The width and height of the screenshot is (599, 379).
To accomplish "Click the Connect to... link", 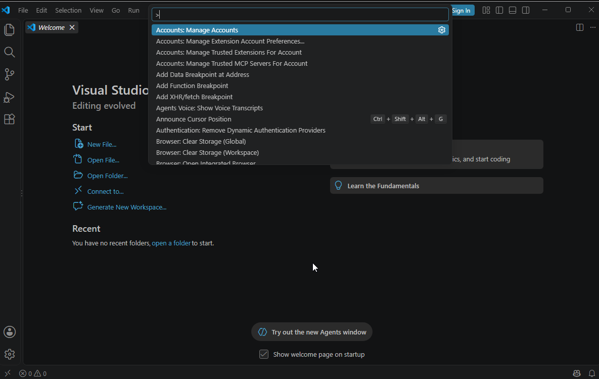I will [x=106, y=192].
